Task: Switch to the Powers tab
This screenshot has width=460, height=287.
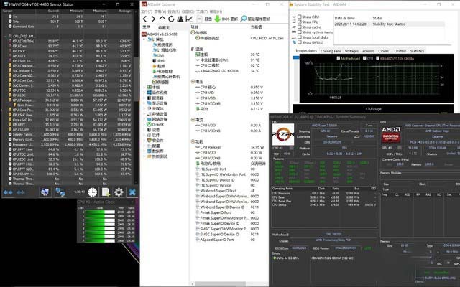Action: point(368,51)
